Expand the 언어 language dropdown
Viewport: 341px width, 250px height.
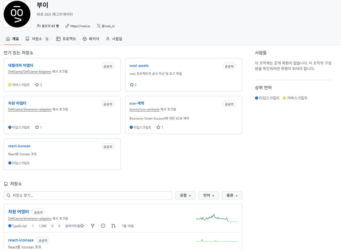point(209,195)
